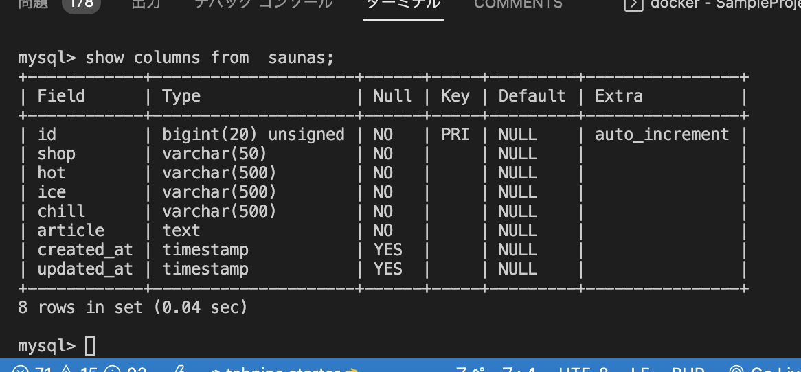Select the ターミナル tab

(403, 4)
